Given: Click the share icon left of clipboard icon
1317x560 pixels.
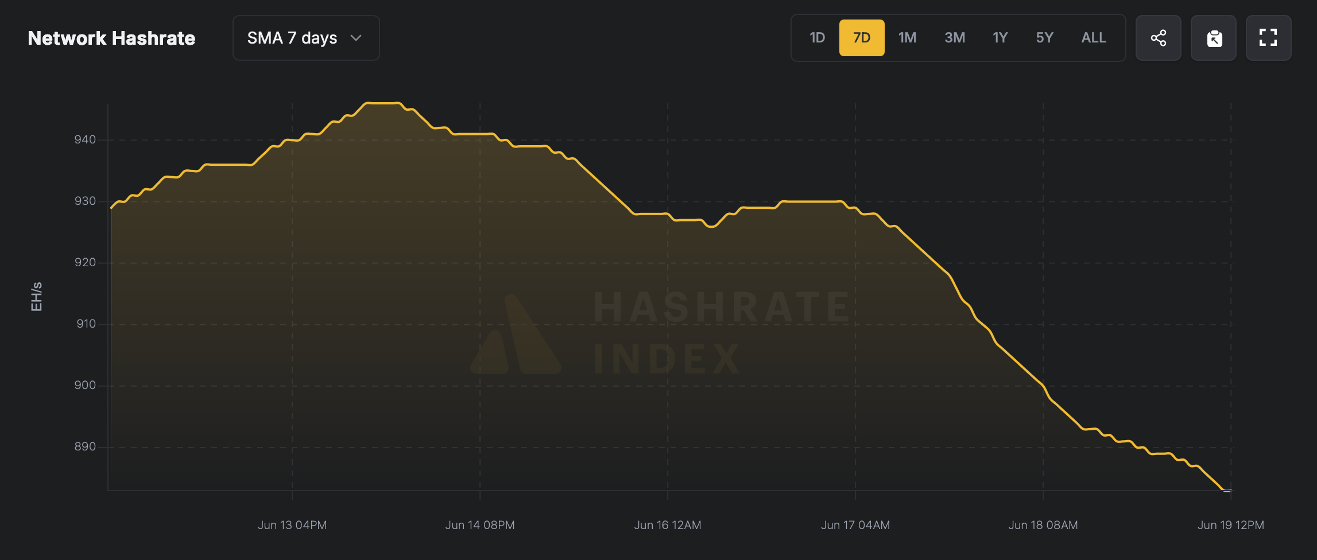Looking at the screenshot, I should (1159, 38).
